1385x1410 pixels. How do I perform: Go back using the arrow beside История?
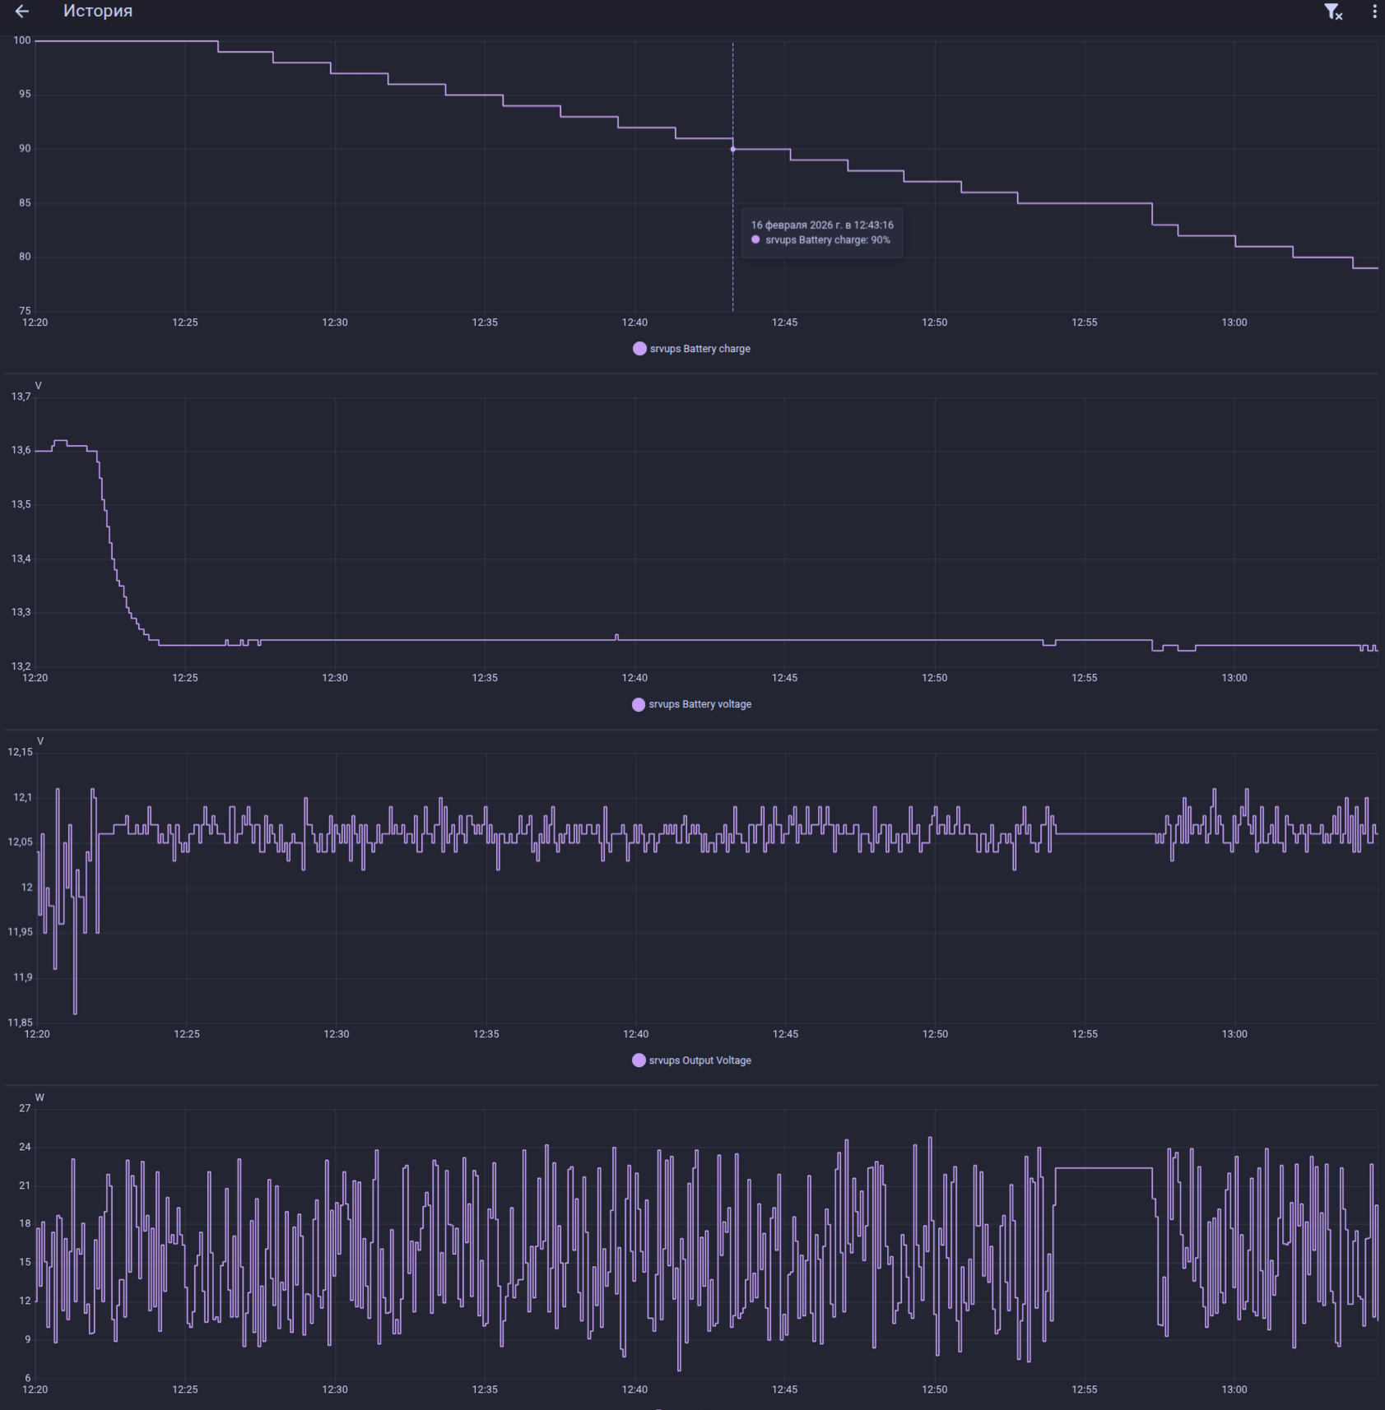pyautogui.click(x=22, y=12)
